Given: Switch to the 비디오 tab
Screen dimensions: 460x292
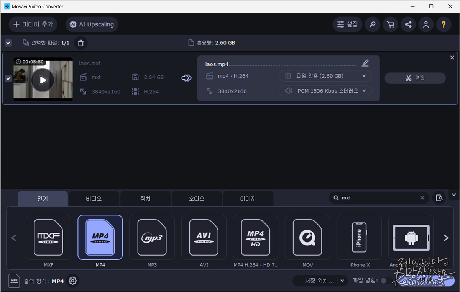Looking at the screenshot, I should pyautogui.click(x=94, y=199).
